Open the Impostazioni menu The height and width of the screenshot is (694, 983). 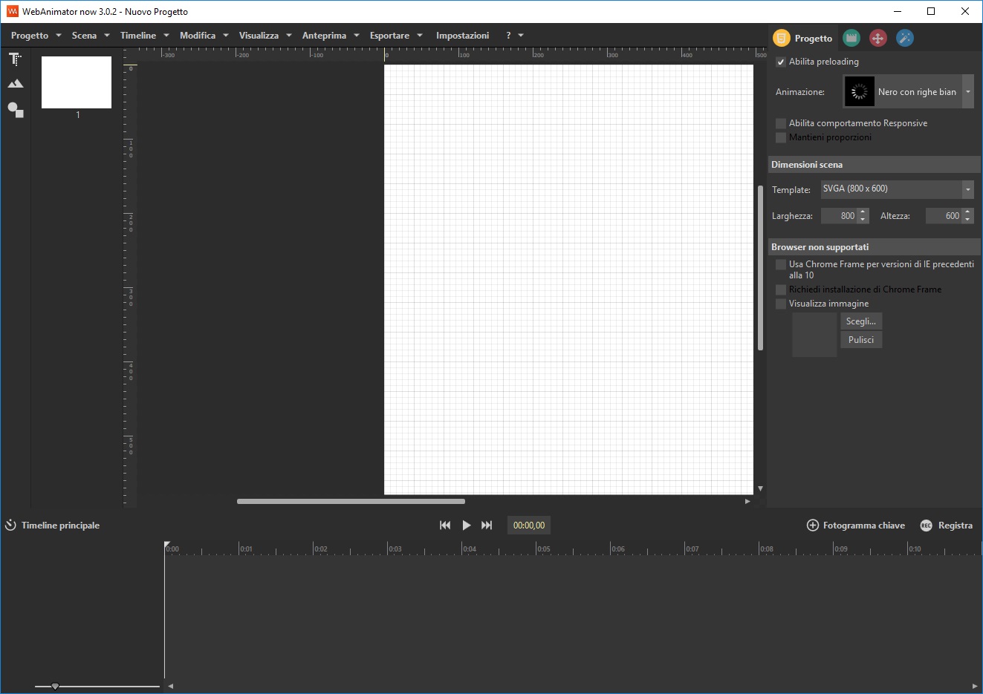point(462,36)
